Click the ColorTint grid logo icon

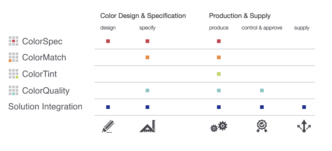click(x=13, y=74)
